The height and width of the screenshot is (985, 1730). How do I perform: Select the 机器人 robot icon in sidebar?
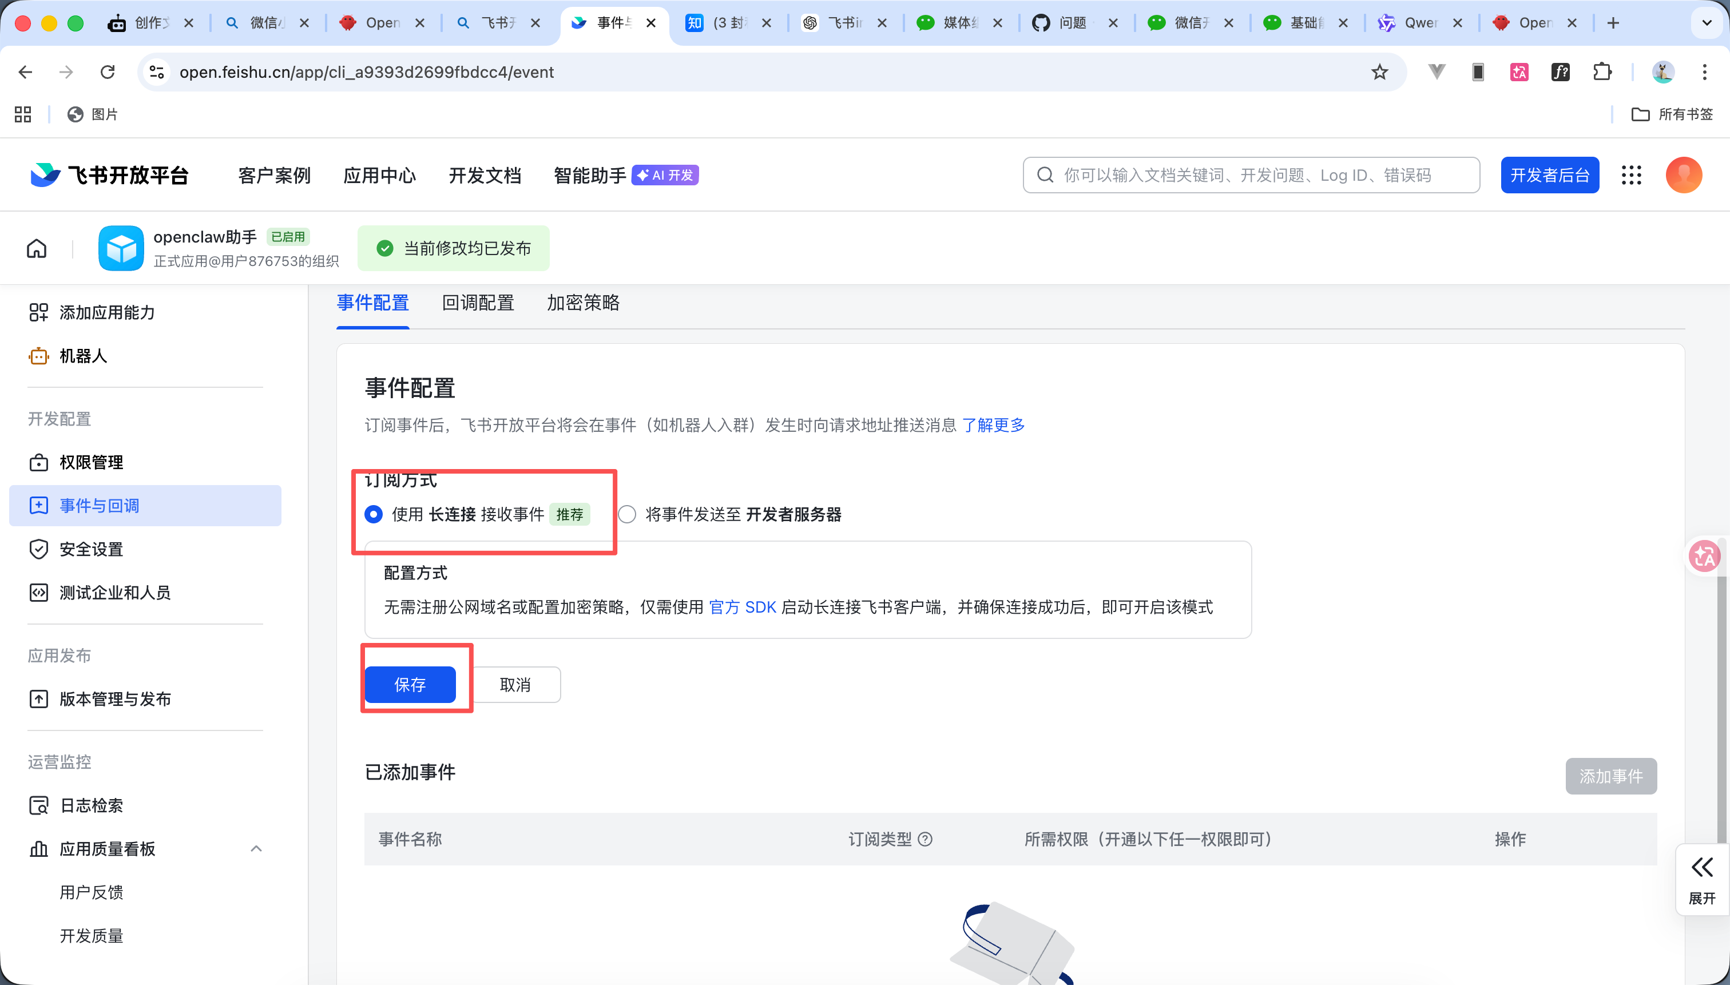click(x=38, y=355)
